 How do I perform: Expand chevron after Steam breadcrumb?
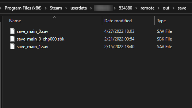(x=66, y=8)
